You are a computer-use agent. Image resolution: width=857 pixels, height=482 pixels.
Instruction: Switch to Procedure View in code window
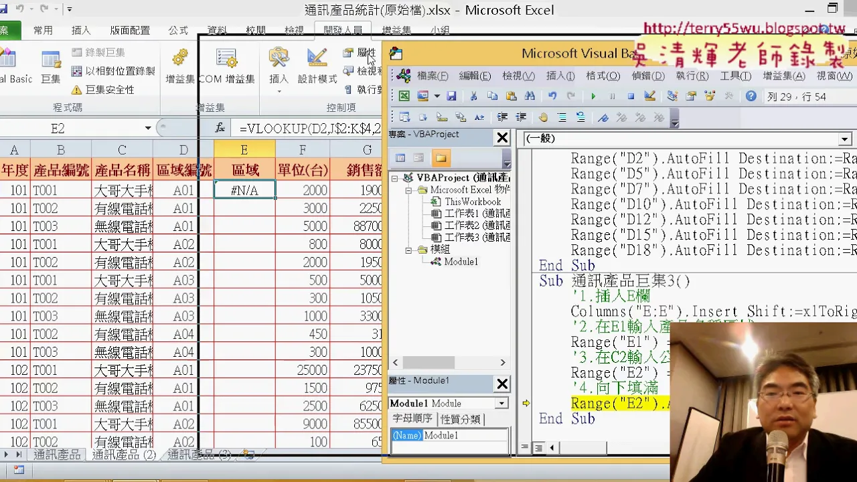tap(525, 448)
